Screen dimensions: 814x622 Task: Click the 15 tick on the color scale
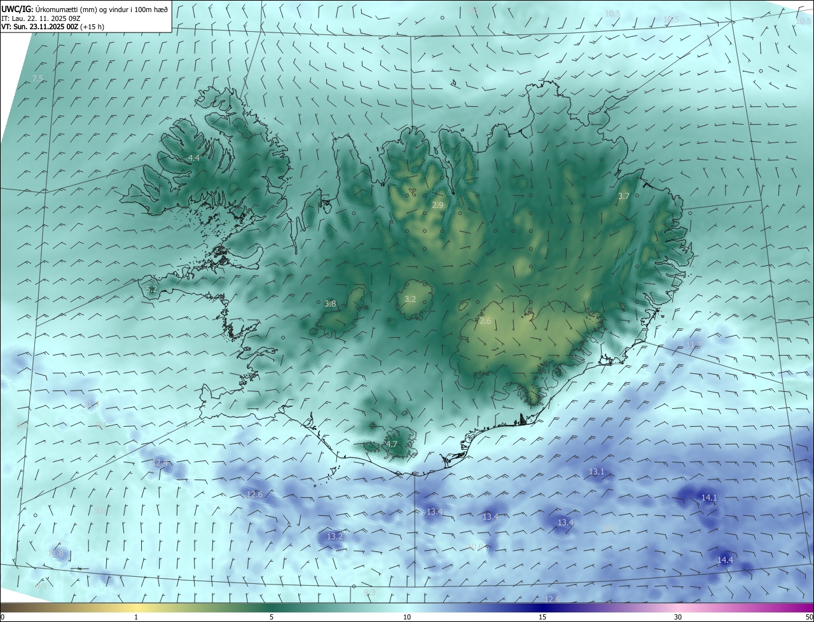(542, 617)
